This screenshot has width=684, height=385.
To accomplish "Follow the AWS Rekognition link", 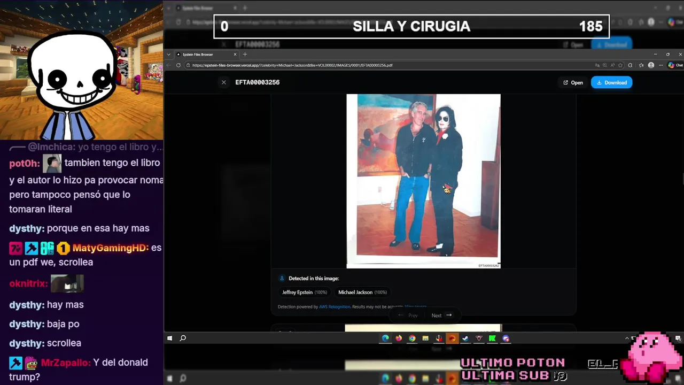I will (335, 307).
